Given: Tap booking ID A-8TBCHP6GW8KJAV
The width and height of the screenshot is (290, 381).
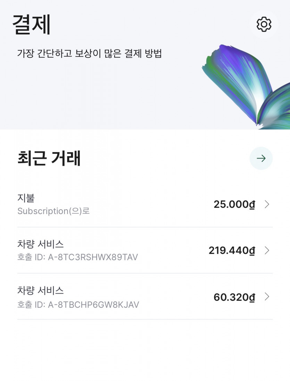Looking at the screenshot, I should [78, 304].
